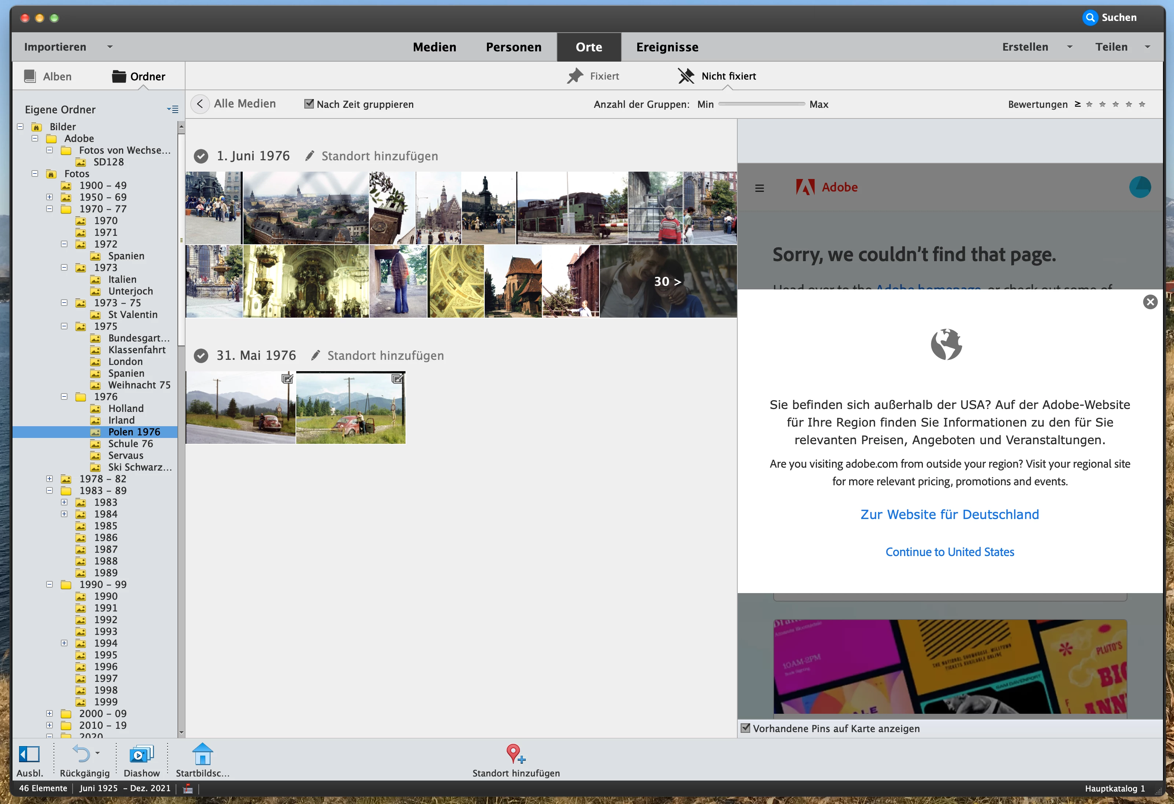Switch to the Ereignisse tab
The height and width of the screenshot is (804, 1174).
[x=667, y=47]
